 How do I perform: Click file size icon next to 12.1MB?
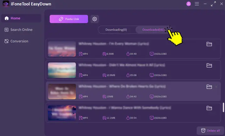[104, 118]
